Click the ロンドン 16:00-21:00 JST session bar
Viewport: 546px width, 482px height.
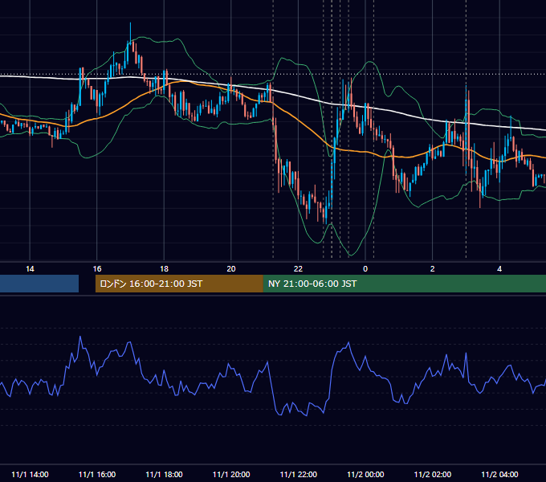point(179,284)
